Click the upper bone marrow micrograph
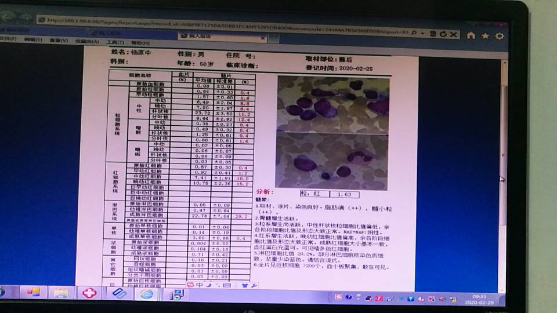Viewport: 557px width, 313px height. tap(333, 105)
